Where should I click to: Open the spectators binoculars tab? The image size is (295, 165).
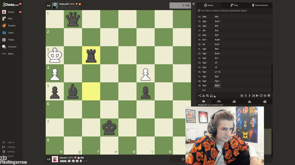[219, 101]
